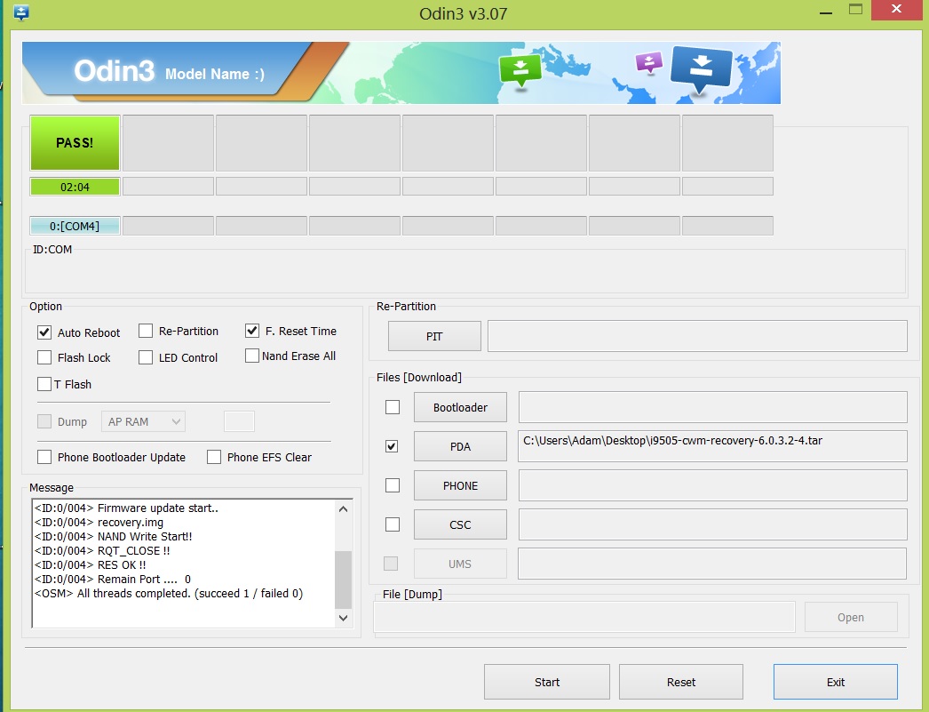Click the green PASS! status box
Screen dimensions: 929x712
(75, 143)
